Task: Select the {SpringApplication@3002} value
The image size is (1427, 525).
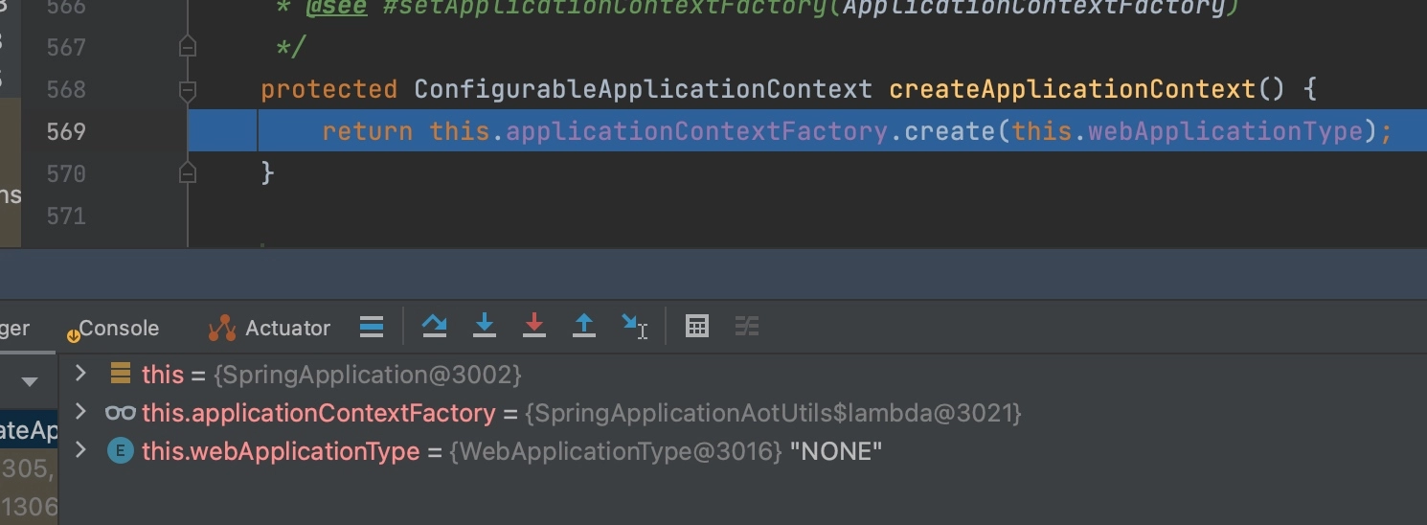Action: [x=368, y=374]
